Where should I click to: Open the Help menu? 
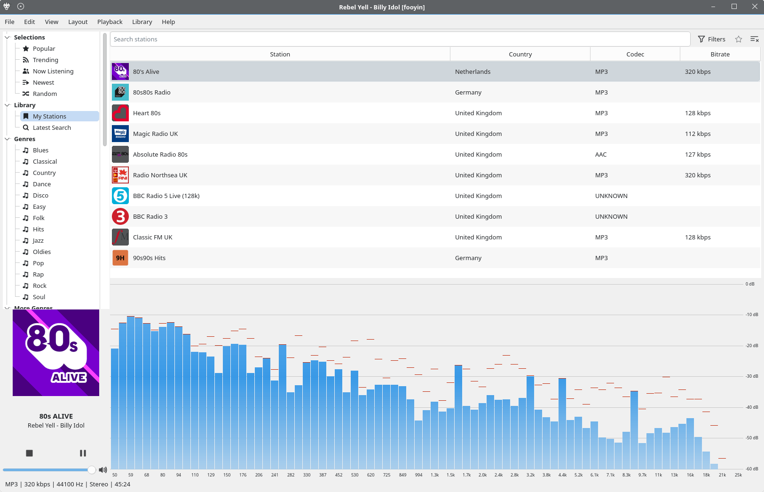168,22
